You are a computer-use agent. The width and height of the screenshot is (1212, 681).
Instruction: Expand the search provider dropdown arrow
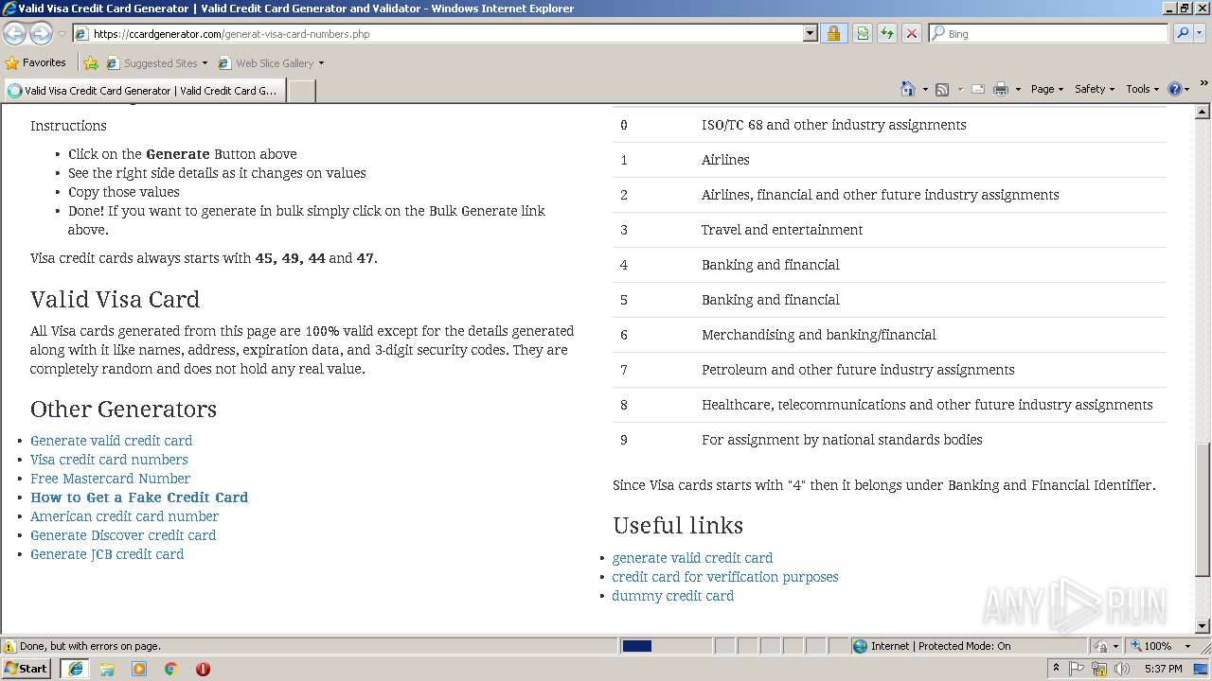tap(1201, 33)
